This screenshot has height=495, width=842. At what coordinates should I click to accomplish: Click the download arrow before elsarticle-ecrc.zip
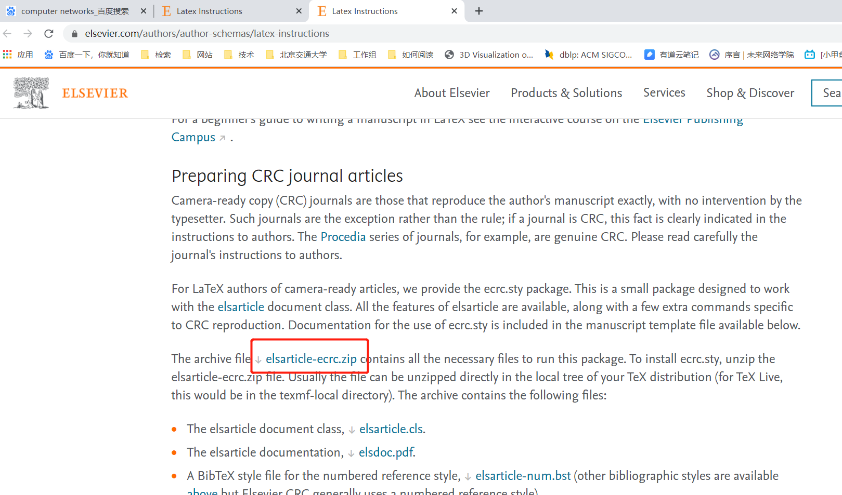[258, 360]
